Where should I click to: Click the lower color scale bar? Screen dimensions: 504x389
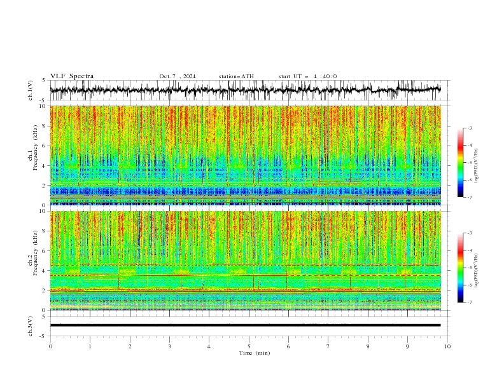click(461, 268)
